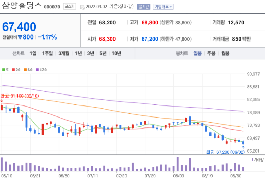Click the 삼양홀딩스 stock name

[x=22, y=5]
